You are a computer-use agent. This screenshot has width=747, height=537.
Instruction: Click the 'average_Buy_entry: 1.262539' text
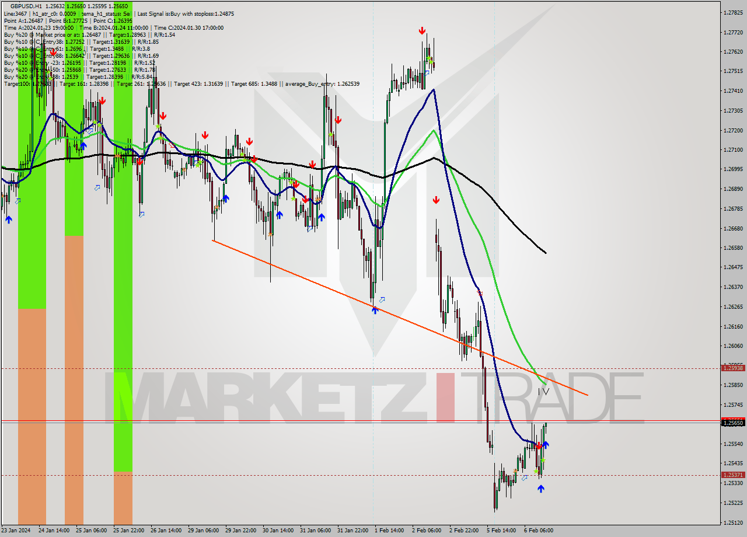[322, 83]
